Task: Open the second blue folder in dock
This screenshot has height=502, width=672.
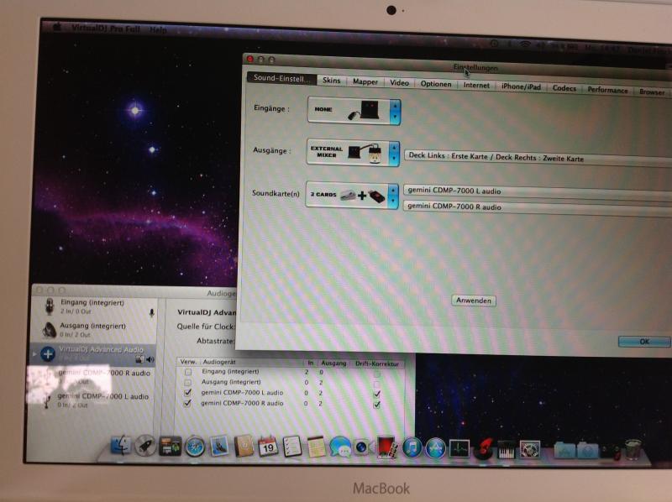Action: tap(588, 451)
